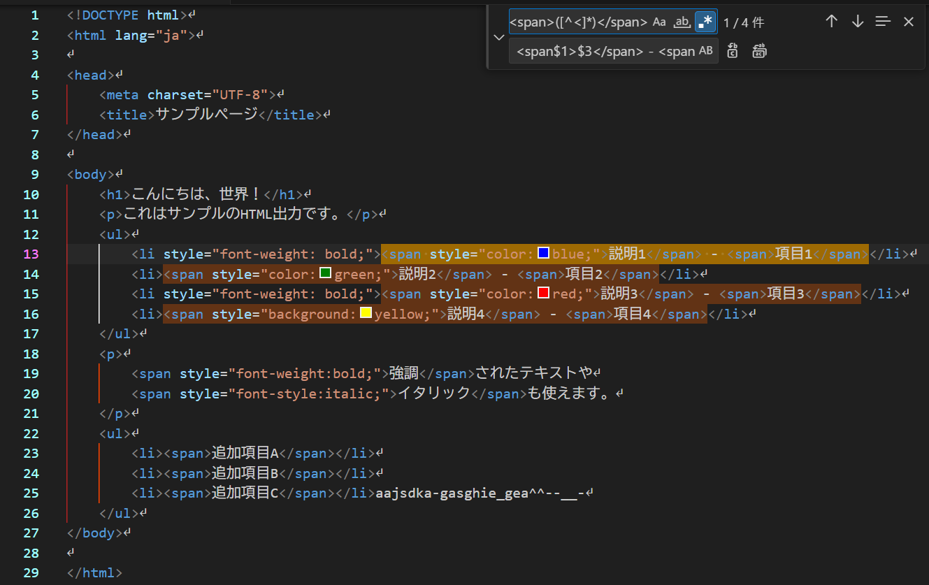The width and height of the screenshot is (929, 585).
Task: Disable the Use Regular Expression toggle
Action: (x=705, y=22)
